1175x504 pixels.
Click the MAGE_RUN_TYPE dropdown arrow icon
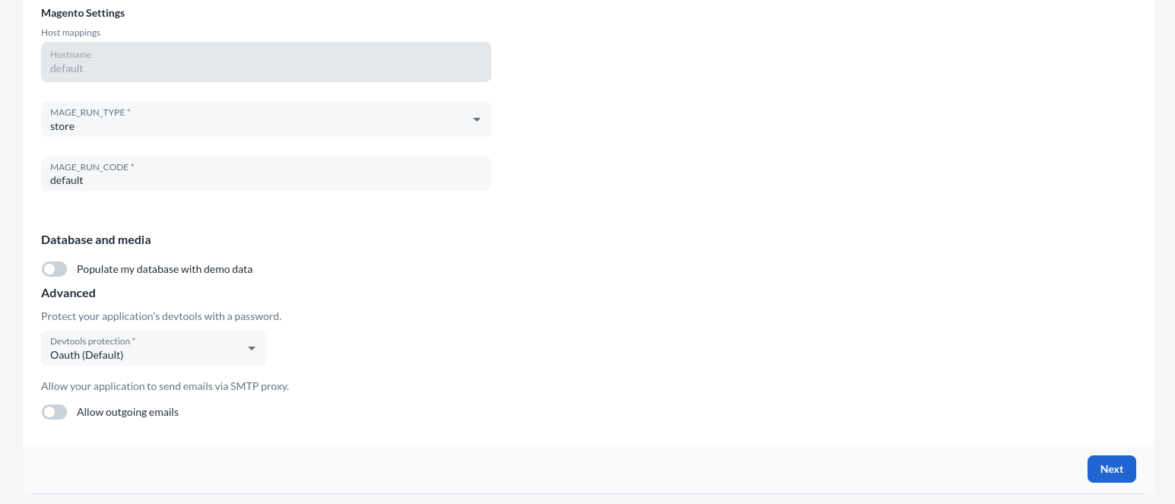coord(477,120)
